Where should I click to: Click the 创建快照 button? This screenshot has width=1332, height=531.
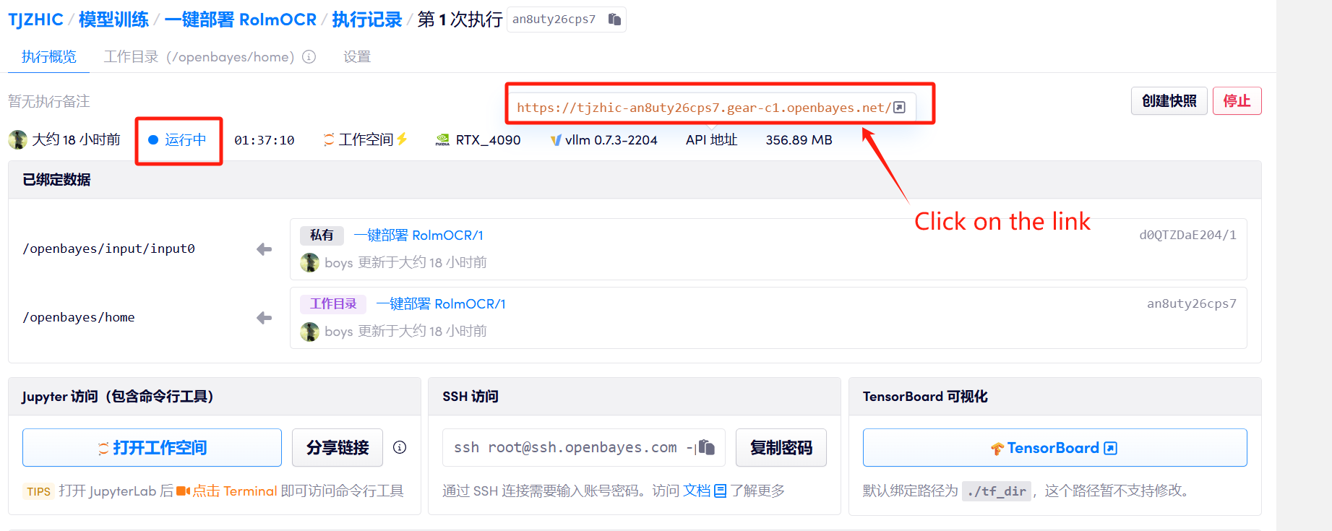pos(1169,101)
